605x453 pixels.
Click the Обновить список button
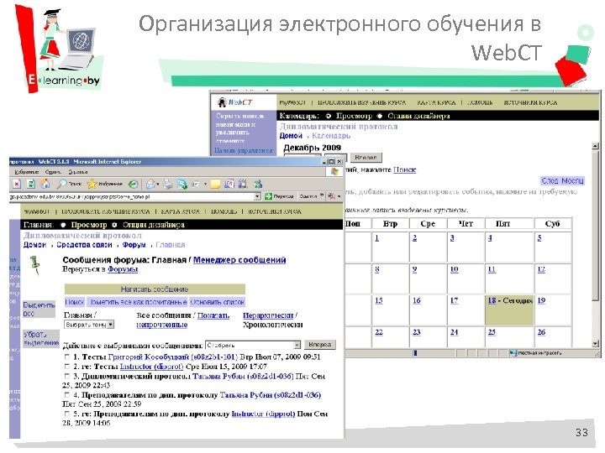pos(218,302)
